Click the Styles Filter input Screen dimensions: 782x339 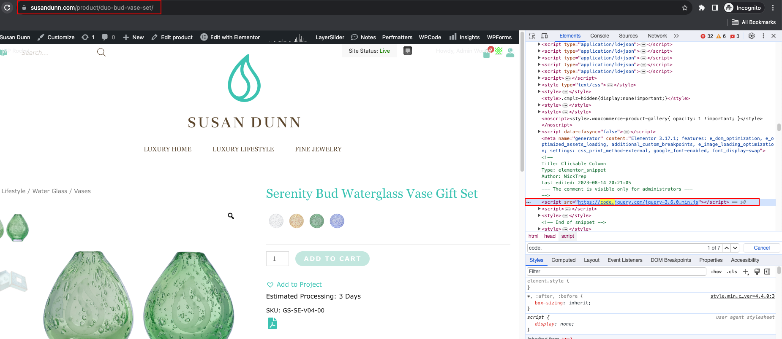pos(616,272)
